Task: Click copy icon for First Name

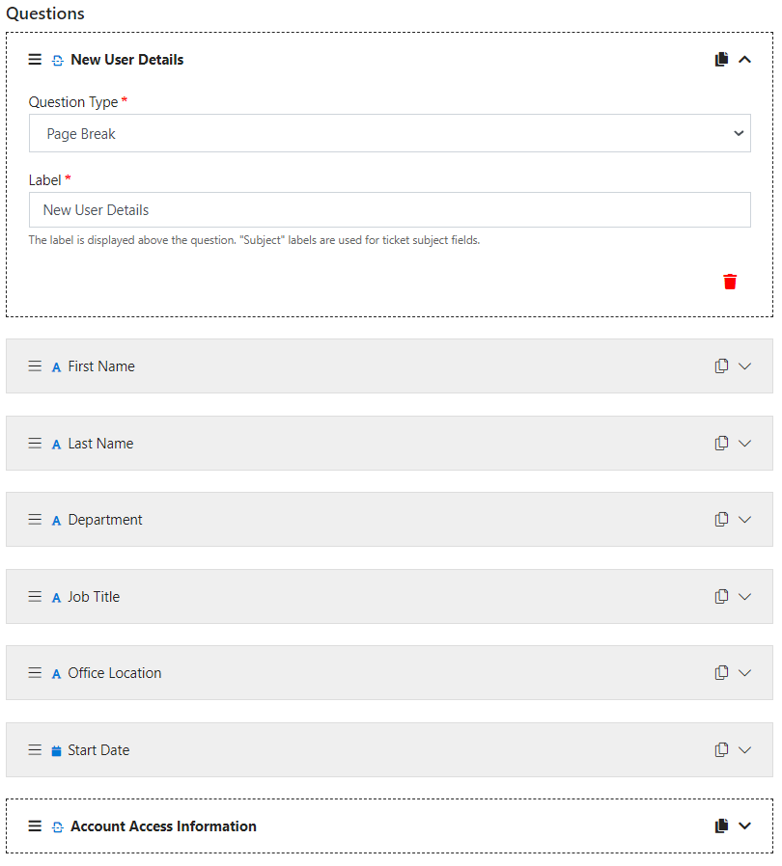Action: tap(721, 366)
